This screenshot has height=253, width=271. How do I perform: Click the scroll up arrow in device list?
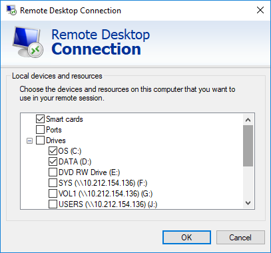(x=248, y=120)
